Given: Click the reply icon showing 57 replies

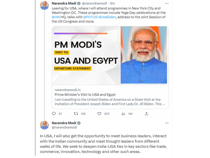Looking at the screenshot, I should point(54,114).
